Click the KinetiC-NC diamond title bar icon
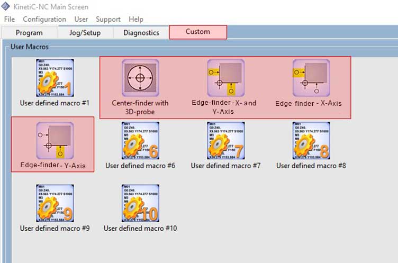Viewport: 398px width, 263px height. (x=6, y=6)
